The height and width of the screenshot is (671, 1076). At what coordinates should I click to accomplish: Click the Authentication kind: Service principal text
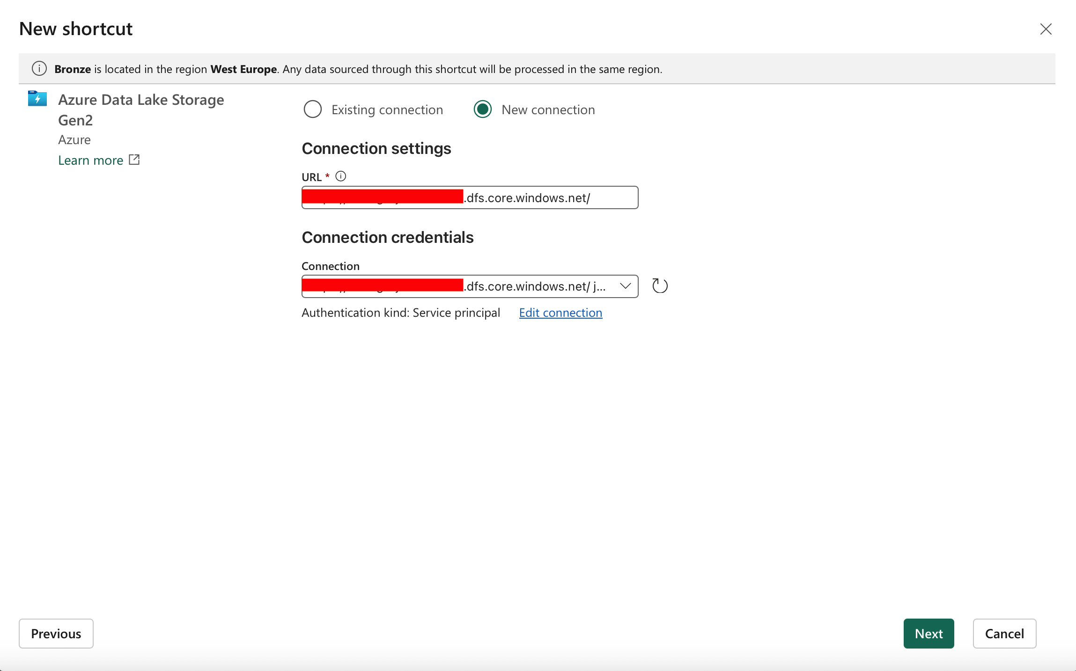[x=401, y=313]
